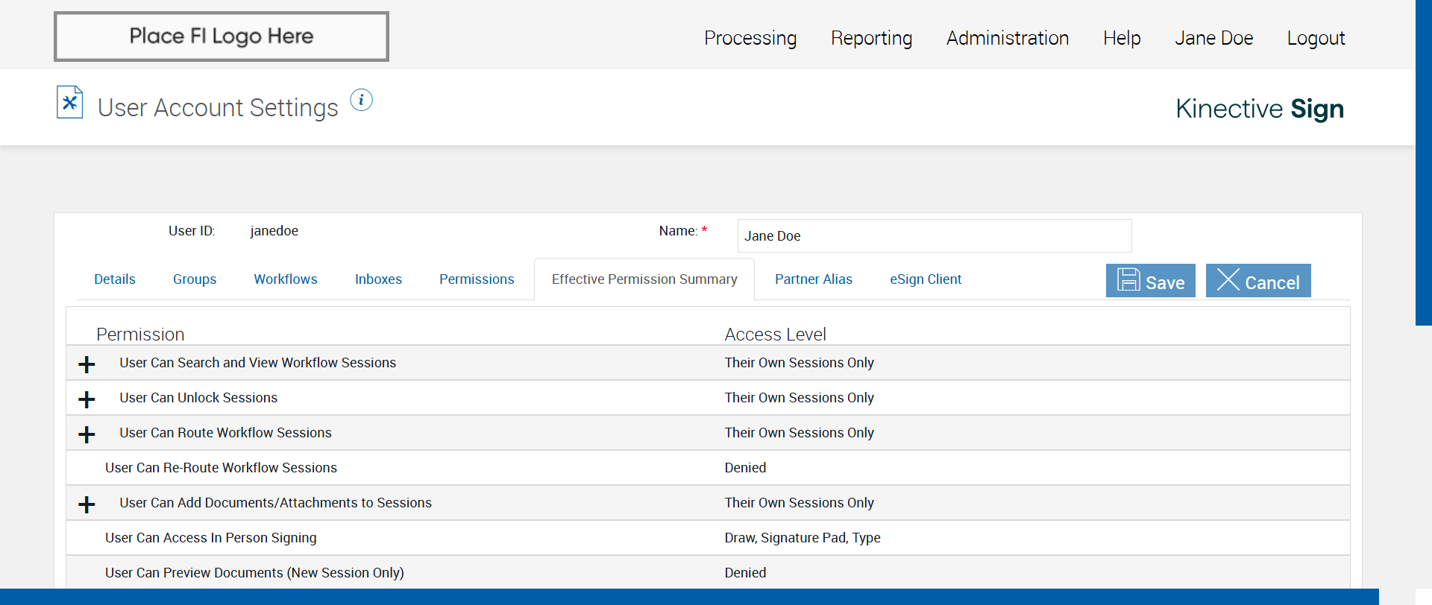Save the user account settings
The height and width of the screenshot is (605, 1432).
tap(1150, 281)
